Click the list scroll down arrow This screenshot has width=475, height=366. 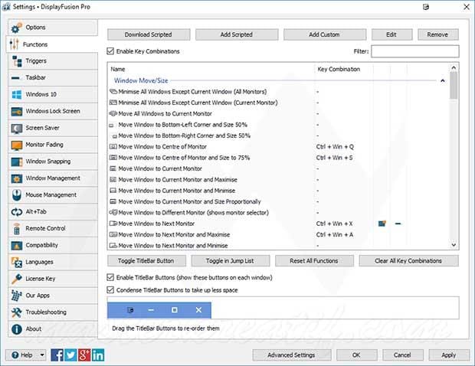454,244
